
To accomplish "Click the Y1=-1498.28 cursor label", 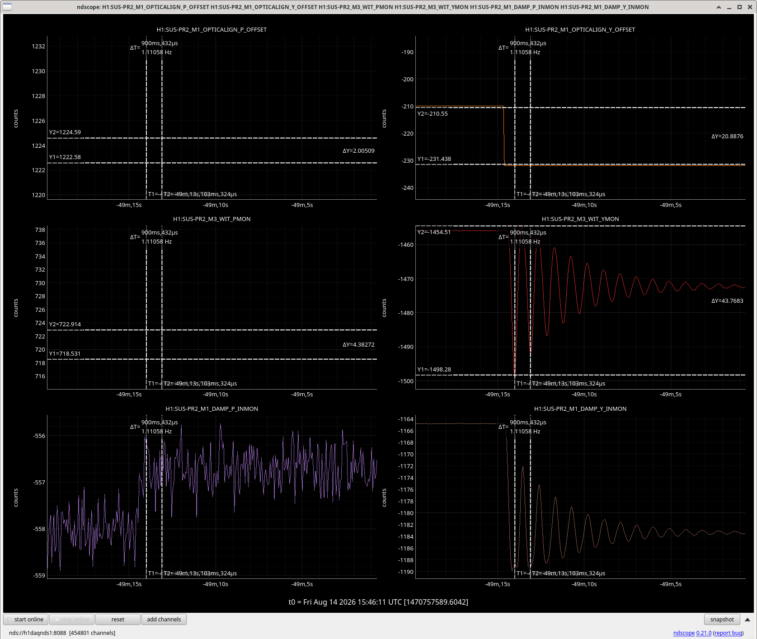I will tap(434, 370).
